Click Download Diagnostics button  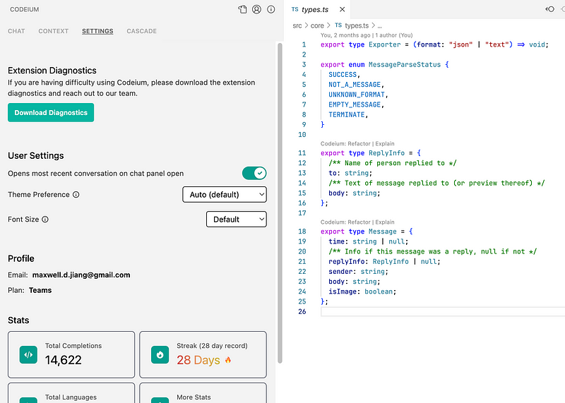[x=51, y=113]
